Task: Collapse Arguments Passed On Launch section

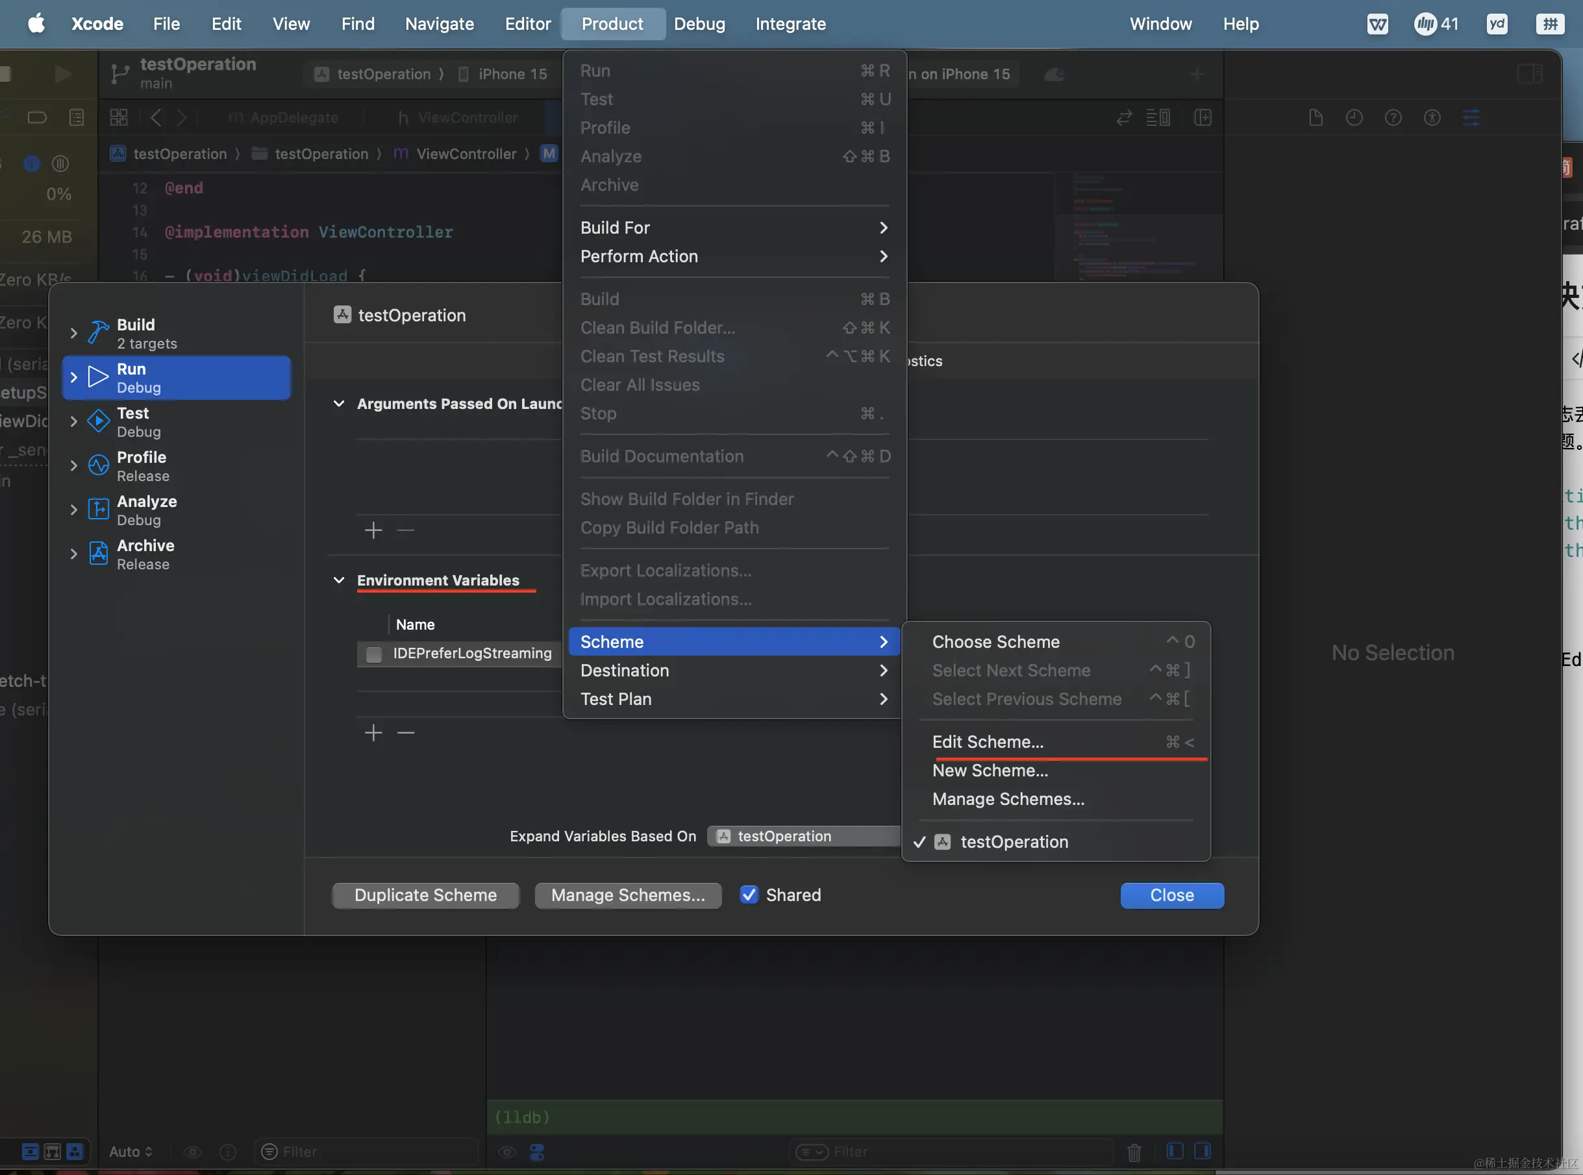Action: tap(340, 403)
